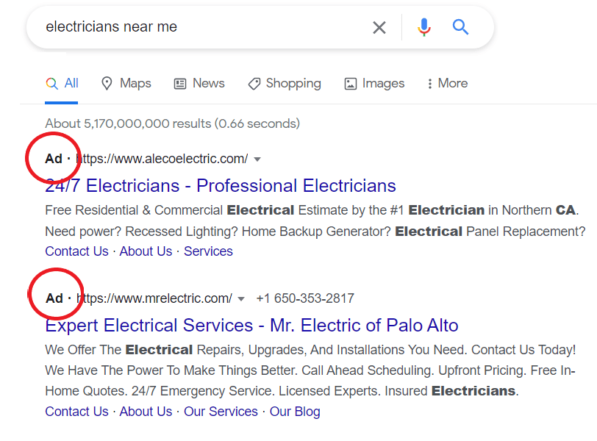Open the 24/7 Electricians ad headline
Viewport: 597px width, 441px height.
(221, 186)
